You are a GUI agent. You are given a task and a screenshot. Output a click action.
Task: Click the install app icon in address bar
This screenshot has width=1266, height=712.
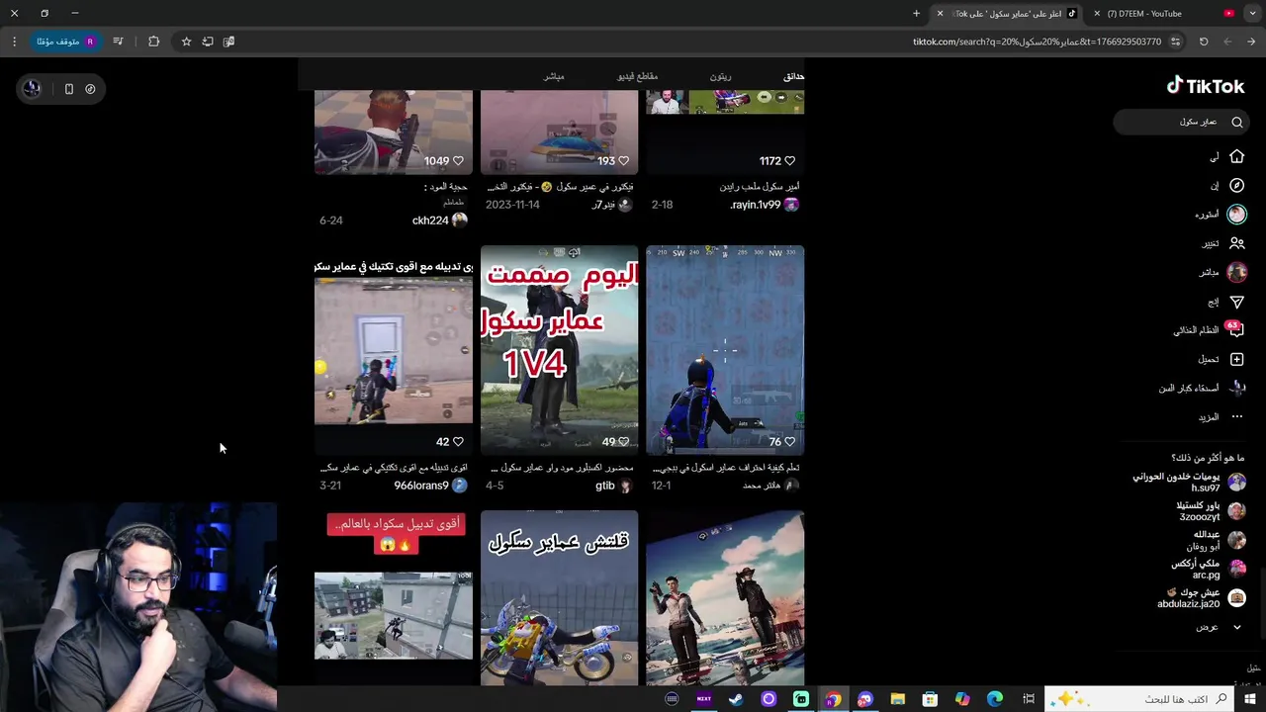[208, 42]
